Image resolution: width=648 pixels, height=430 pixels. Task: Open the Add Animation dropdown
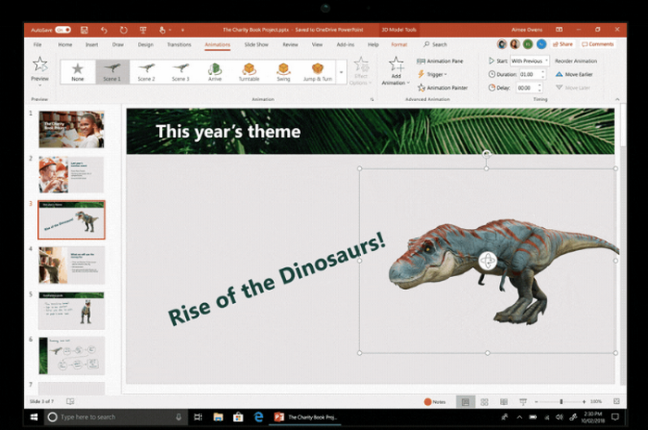(396, 71)
